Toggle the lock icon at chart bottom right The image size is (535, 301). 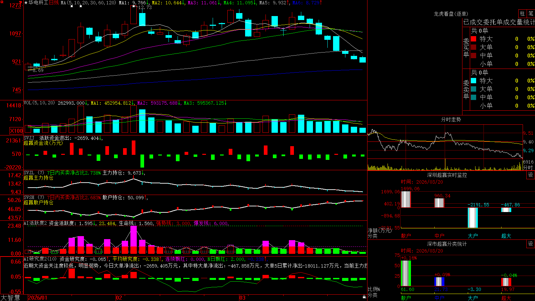click(x=364, y=297)
